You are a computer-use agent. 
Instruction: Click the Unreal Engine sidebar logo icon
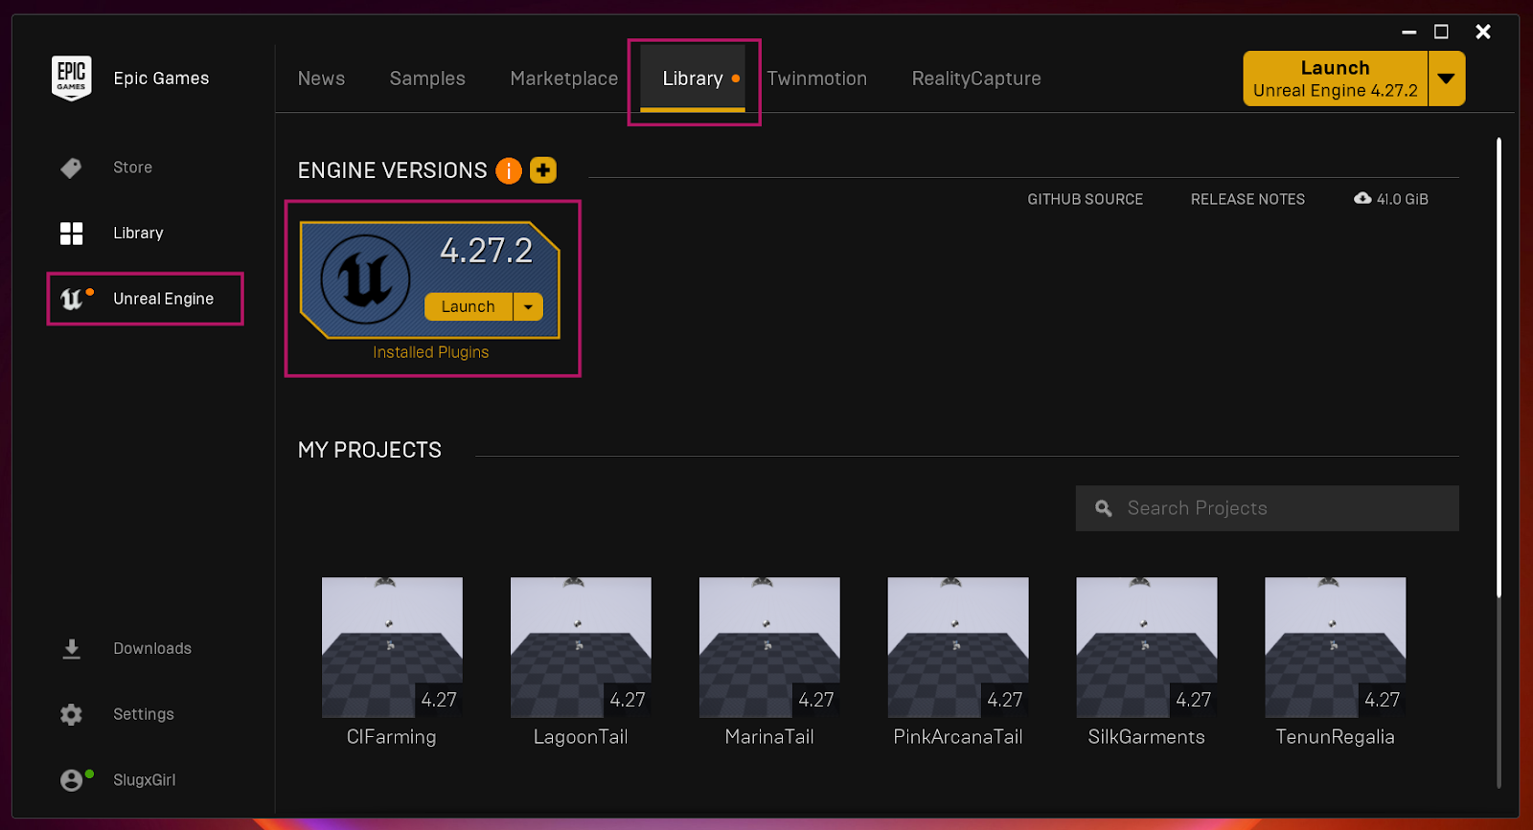73,299
